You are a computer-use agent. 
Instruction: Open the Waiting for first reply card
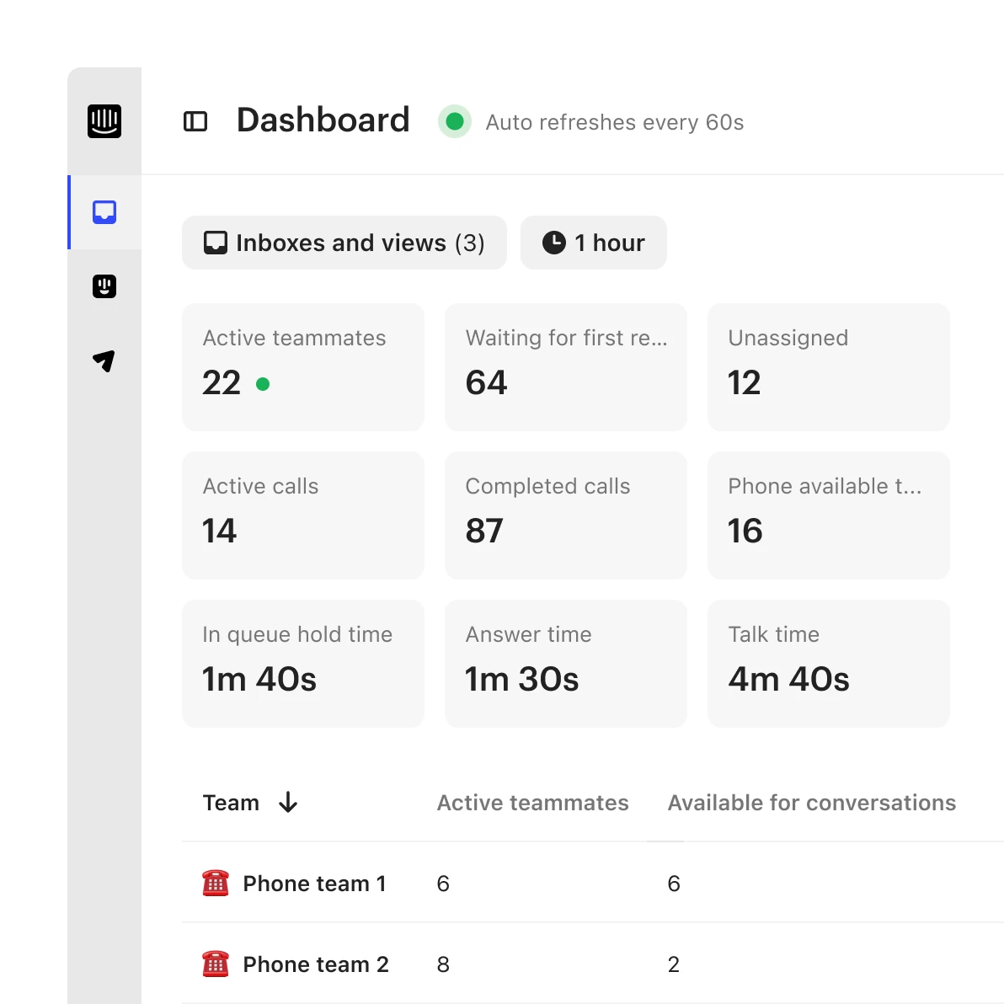tap(566, 367)
